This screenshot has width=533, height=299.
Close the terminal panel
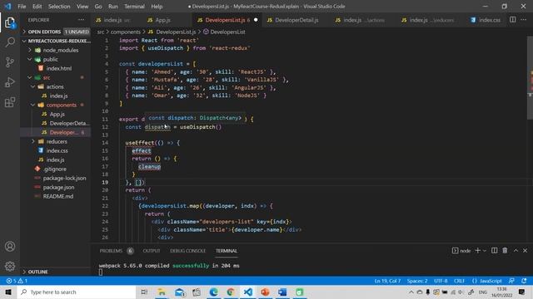tap(525, 251)
